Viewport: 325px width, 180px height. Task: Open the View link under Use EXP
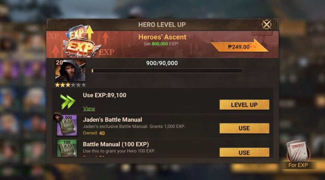point(89,109)
